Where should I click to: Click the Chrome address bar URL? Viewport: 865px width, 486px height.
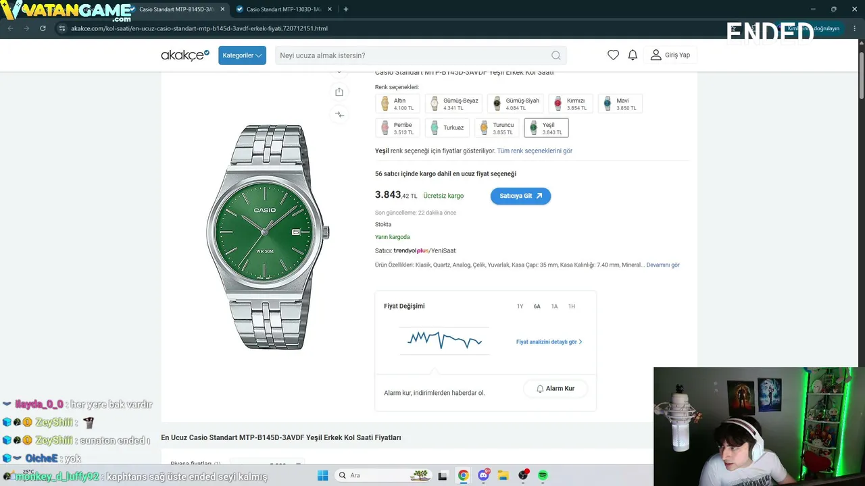coord(199,28)
